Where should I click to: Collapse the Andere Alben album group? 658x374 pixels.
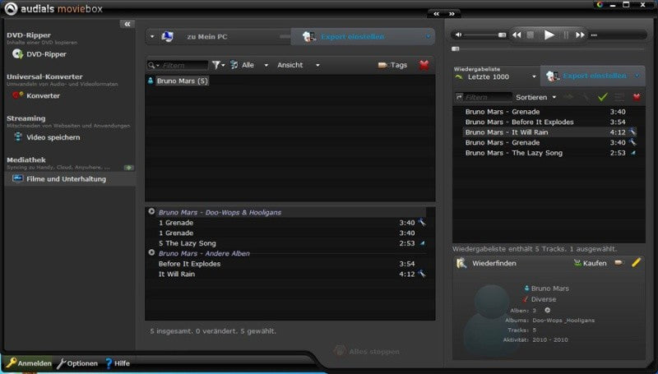pyautogui.click(x=151, y=253)
